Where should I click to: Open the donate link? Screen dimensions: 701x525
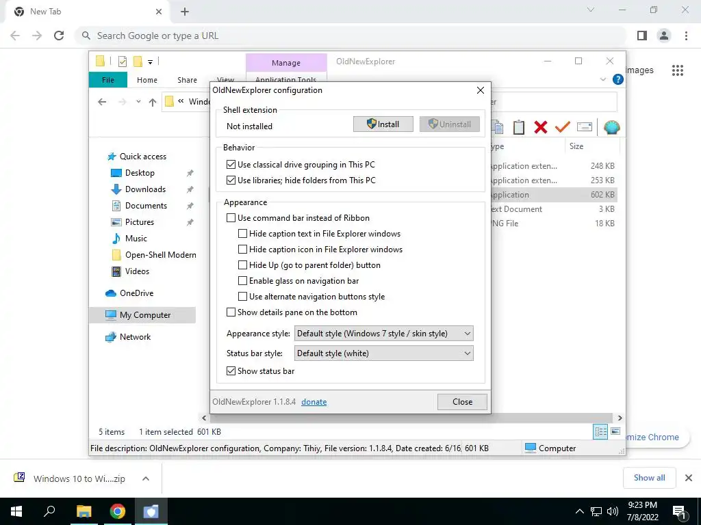click(314, 402)
